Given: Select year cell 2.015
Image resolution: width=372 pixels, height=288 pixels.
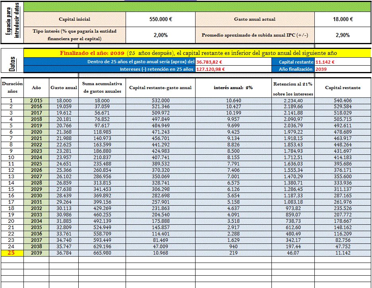Looking at the screenshot, I should coord(36,100).
